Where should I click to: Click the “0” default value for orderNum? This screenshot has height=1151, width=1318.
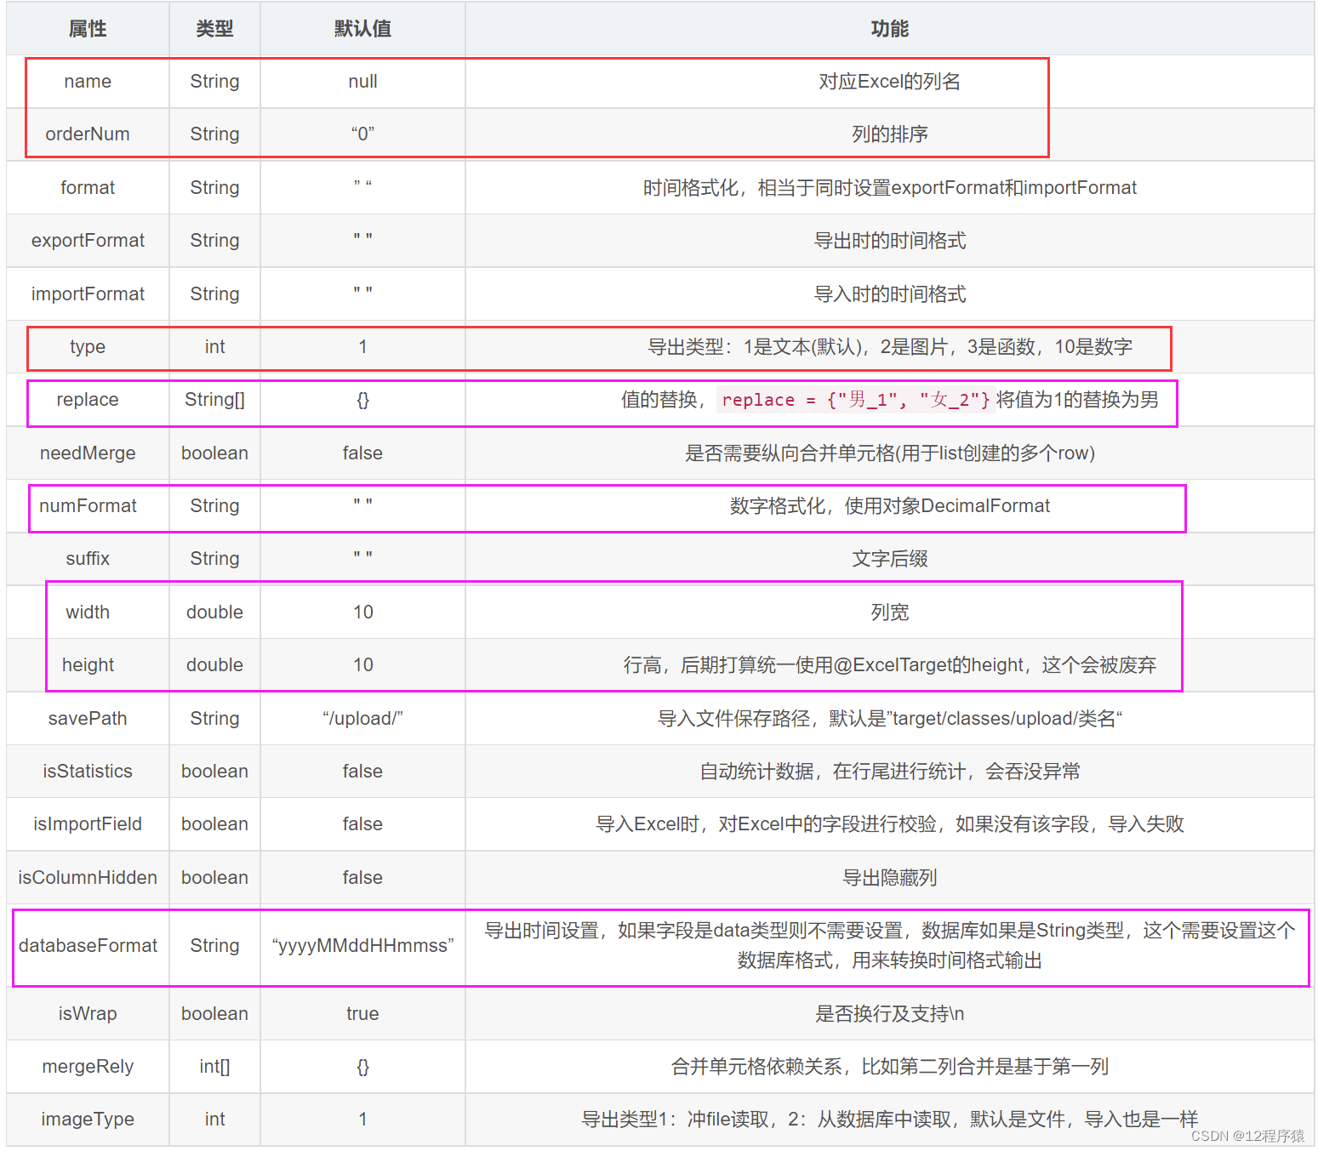tap(362, 134)
